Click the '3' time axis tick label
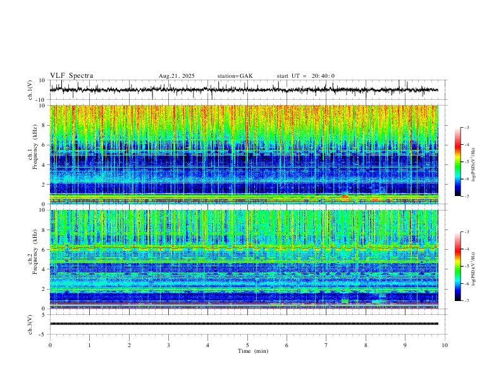This screenshot has width=501, height=387. click(x=168, y=345)
